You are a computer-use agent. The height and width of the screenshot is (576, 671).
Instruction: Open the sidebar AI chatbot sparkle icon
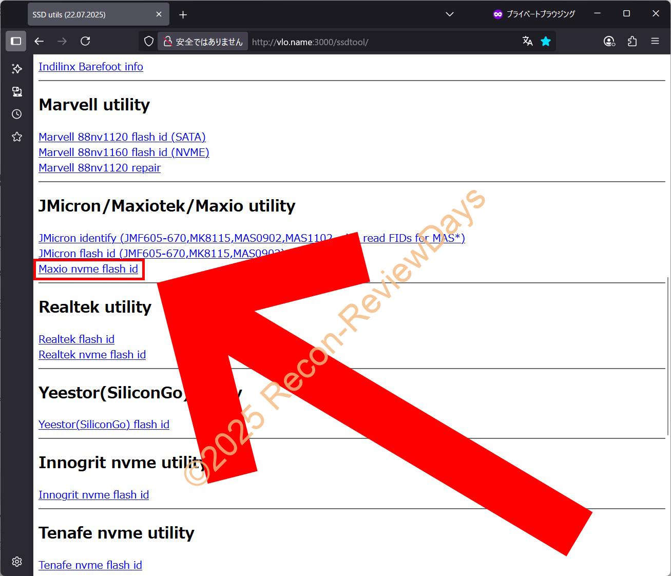[x=17, y=69]
